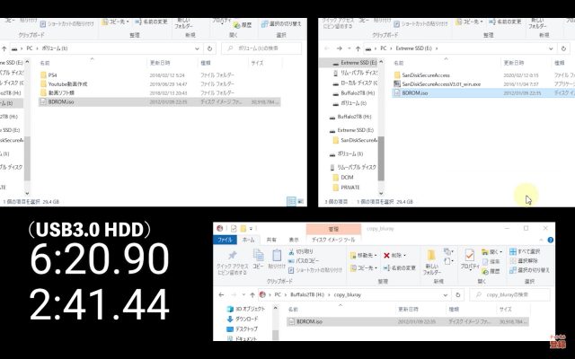The width and height of the screenshot is (575, 359).
Task: Open File (ファイル) tab in copy_bluray
Action: point(225,240)
